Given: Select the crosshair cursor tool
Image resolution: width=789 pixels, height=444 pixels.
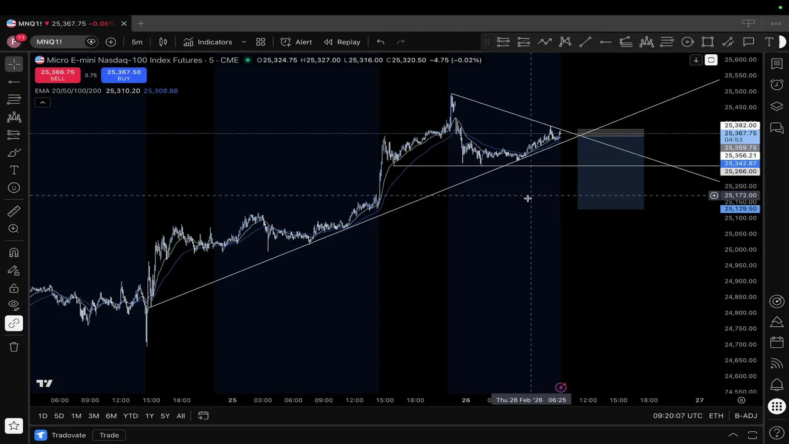Looking at the screenshot, I should [x=14, y=64].
